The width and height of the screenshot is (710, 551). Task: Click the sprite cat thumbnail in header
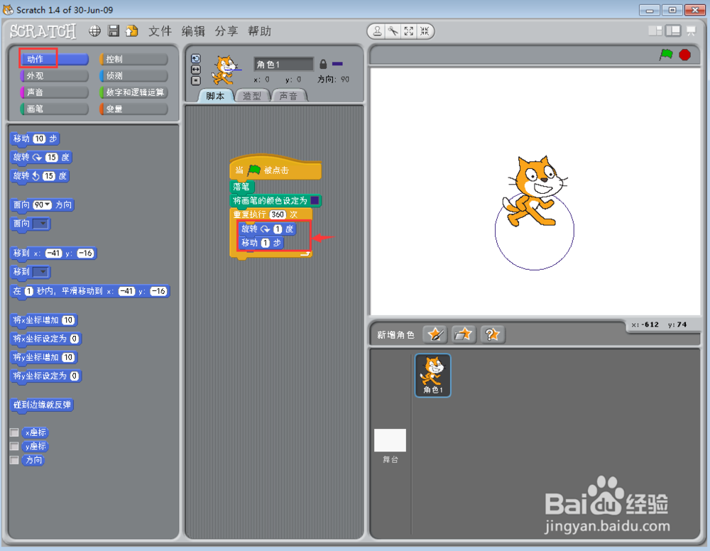226,70
